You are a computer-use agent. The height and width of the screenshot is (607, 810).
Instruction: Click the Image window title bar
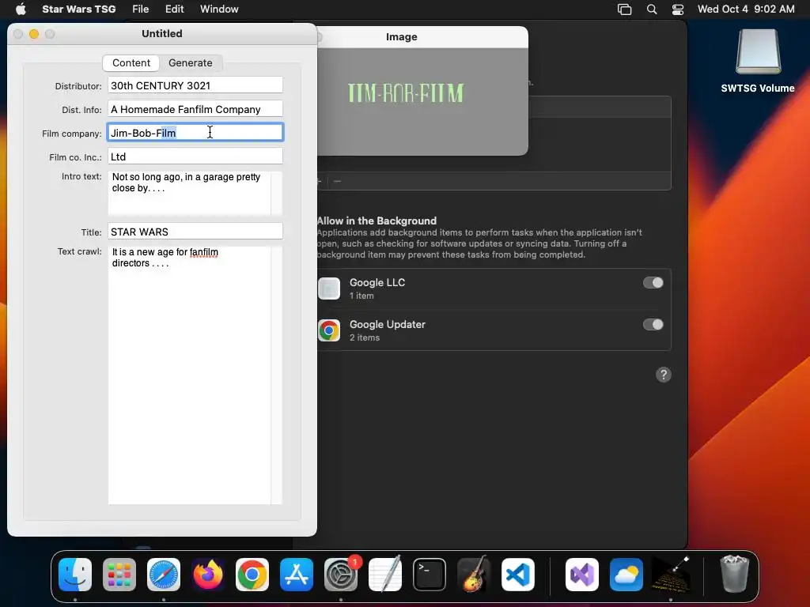pos(422,37)
